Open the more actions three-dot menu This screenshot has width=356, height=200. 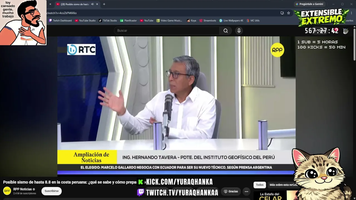[x=246, y=191]
